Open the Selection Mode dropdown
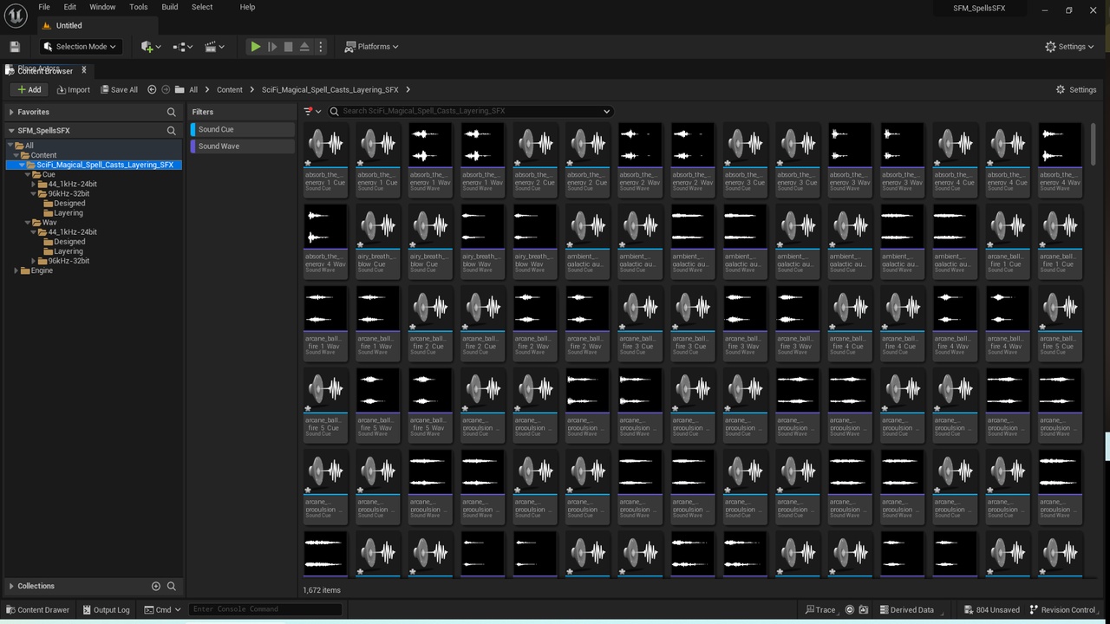Image resolution: width=1110 pixels, height=624 pixels. pyautogui.click(x=80, y=47)
